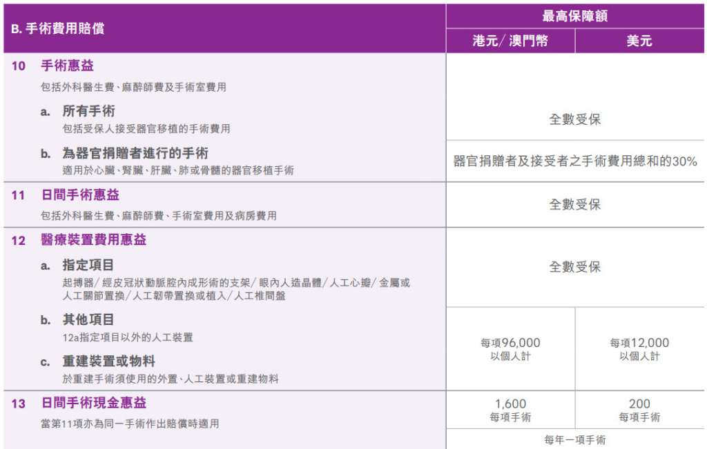Click the '11 日間手術惠益' heading
This screenshot has width=707, height=449.
[80, 196]
